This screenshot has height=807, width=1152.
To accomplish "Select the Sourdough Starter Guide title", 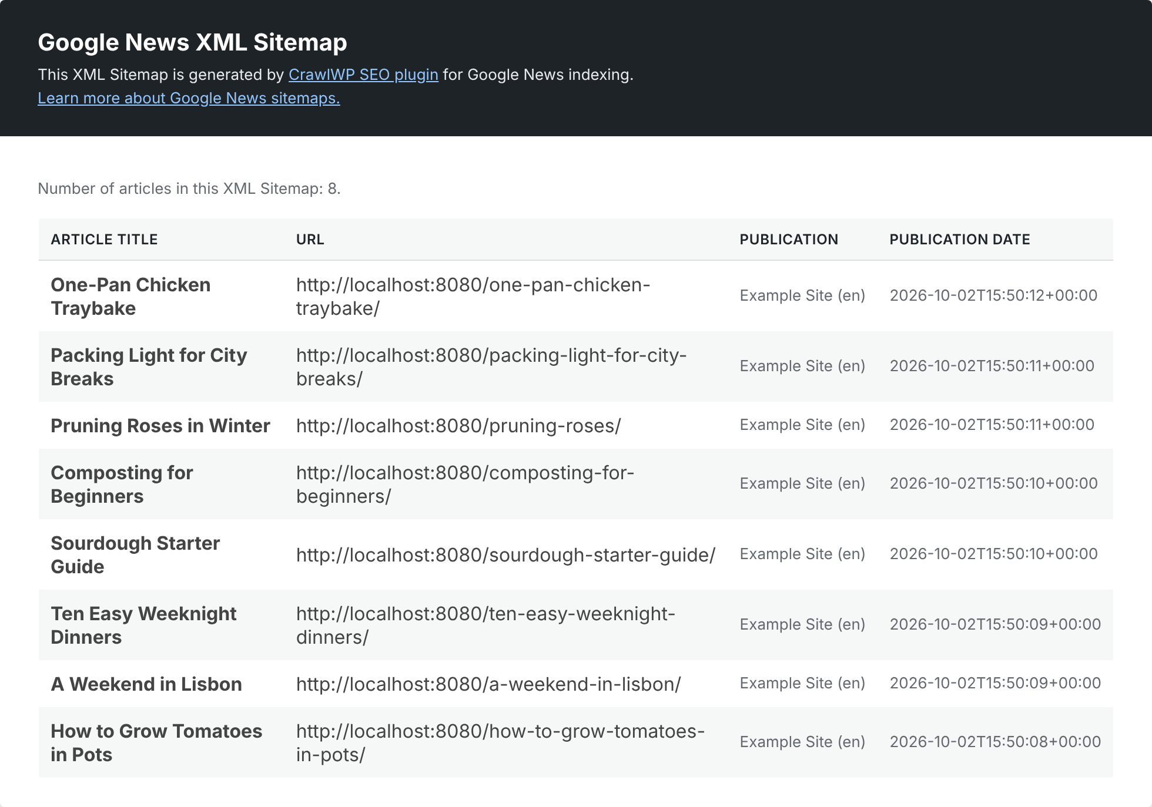I will point(135,554).
